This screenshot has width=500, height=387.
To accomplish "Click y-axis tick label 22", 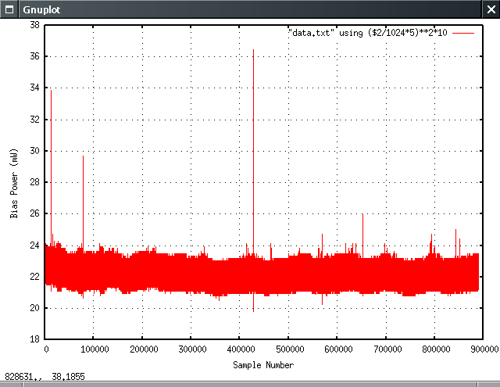I will tap(34, 276).
